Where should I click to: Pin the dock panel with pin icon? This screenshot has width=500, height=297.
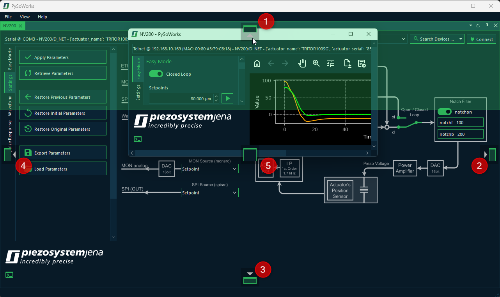click(487, 26)
